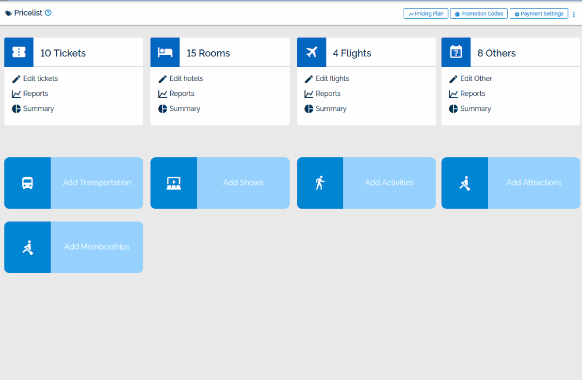Click Edit hotels link

point(186,78)
